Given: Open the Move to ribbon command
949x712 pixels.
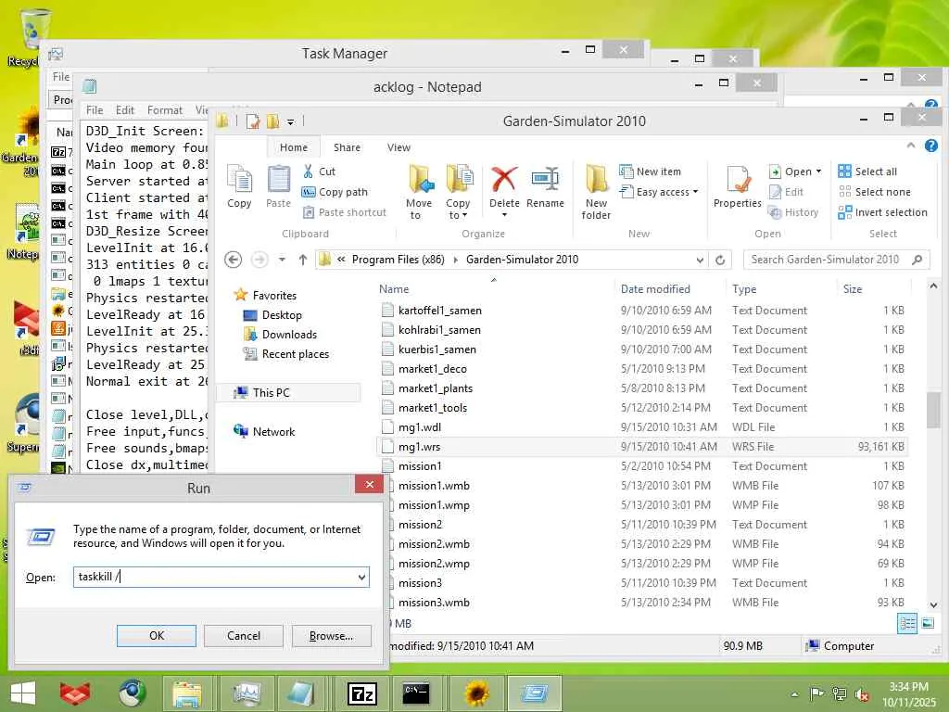Looking at the screenshot, I should 419,191.
